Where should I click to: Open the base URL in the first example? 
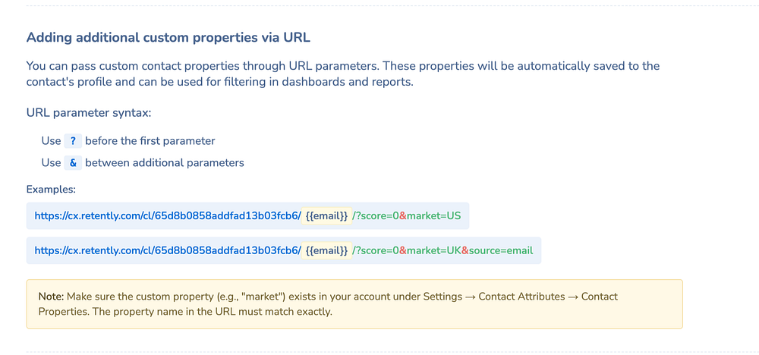[168, 216]
